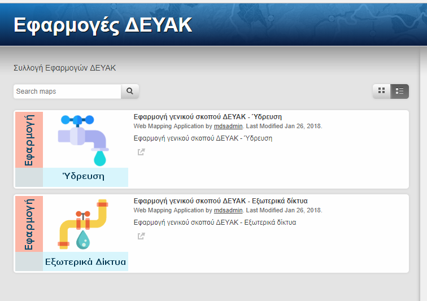Open the 'Εφαρμογή γενικού σκοπού ΔΕΥΑΚ - Ύδρευση' title link
Image resolution: width=427 pixels, height=301 pixels.
click(x=207, y=117)
